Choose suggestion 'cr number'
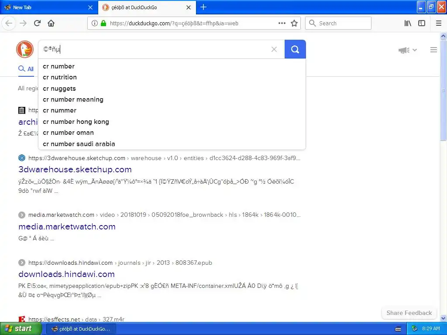This screenshot has width=447, height=335. tap(172, 66)
